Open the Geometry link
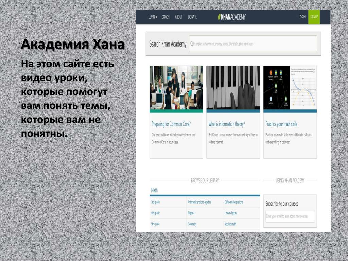Viewport: 348px width, 261px height. [192, 224]
